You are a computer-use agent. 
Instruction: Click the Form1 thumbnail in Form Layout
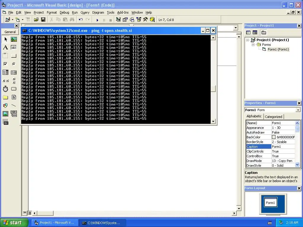point(270,202)
